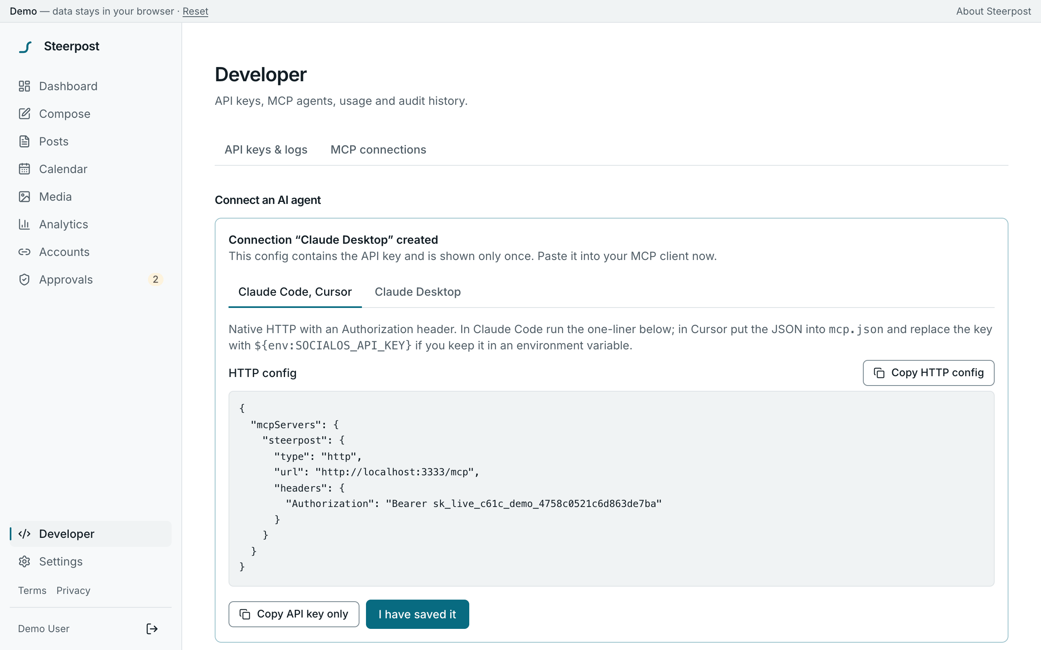Click the "url" localhost:3333/mcp line
1041x650 pixels.
[377, 472]
